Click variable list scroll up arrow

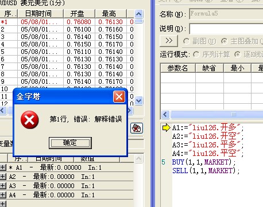point(139,159)
